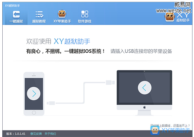Image resolution: width=194 pixels, height=137 pixels.
Task: Click the phone home button illustration
Action: tap(34, 113)
